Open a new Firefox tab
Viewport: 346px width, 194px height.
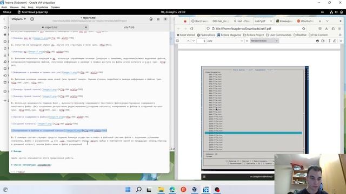tap(320, 21)
